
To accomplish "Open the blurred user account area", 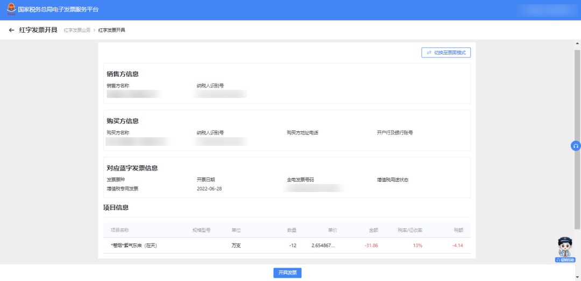I will click(x=543, y=10).
